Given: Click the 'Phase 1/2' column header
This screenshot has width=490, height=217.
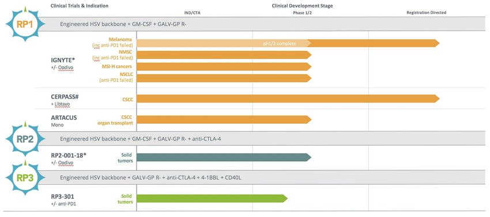Looking at the screenshot, I should pyautogui.click(x=301, y=13).
